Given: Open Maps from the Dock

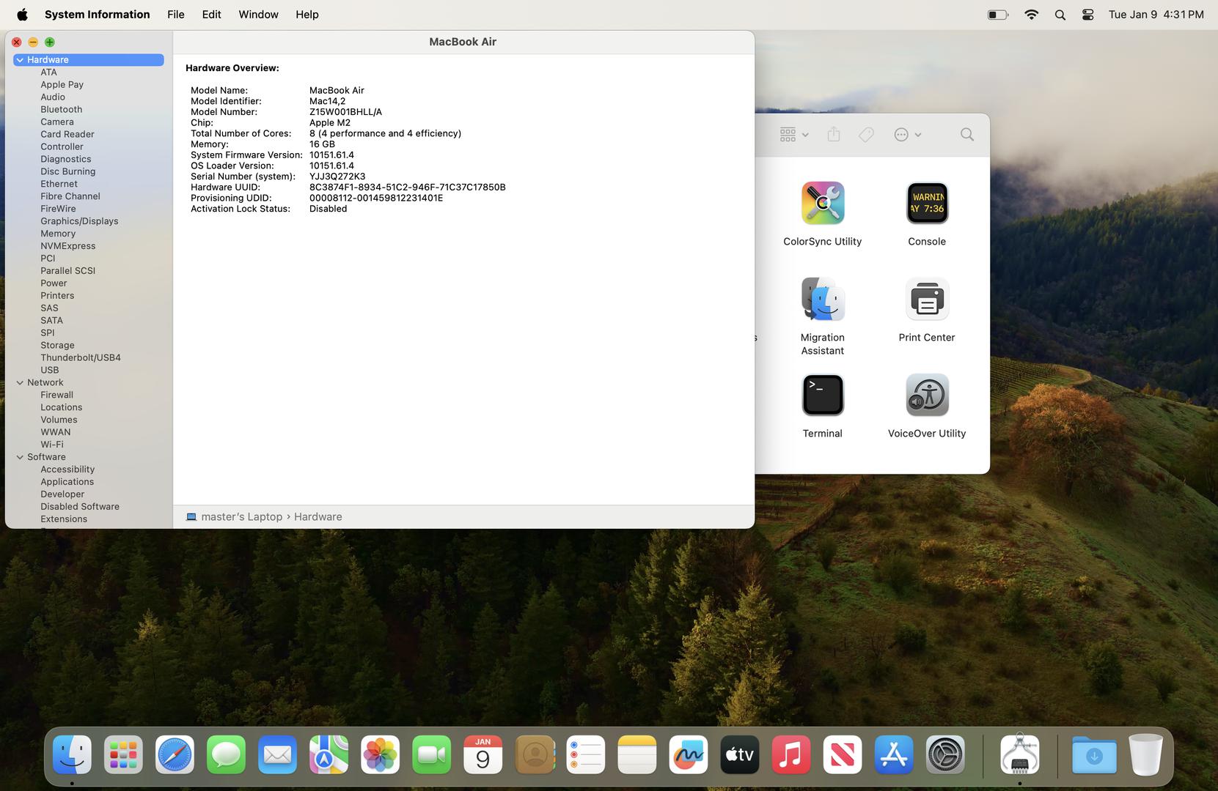Looking at the screenshot, I should [329, 754].
